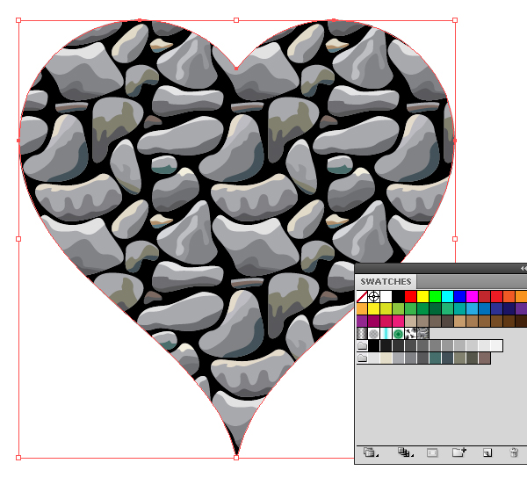Apply the green radial gradient swatch

click(398, 334)
